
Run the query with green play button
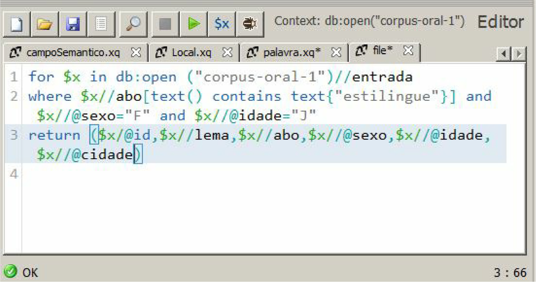(193, 24)
